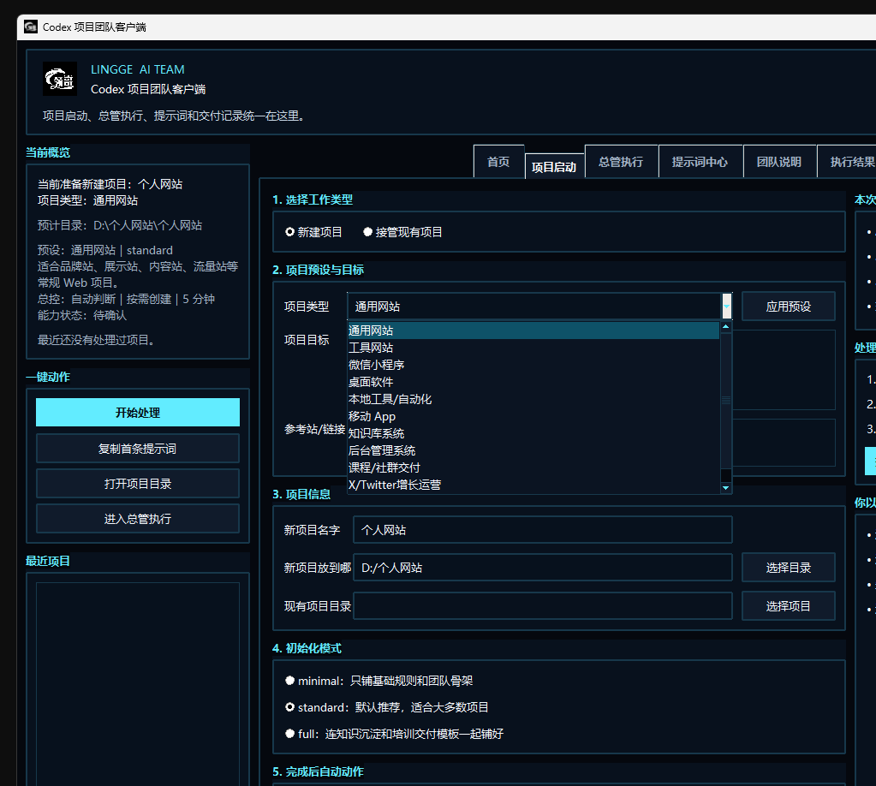
Task: Select the 接管现有项目 radio option
Action: pos(402,232)
